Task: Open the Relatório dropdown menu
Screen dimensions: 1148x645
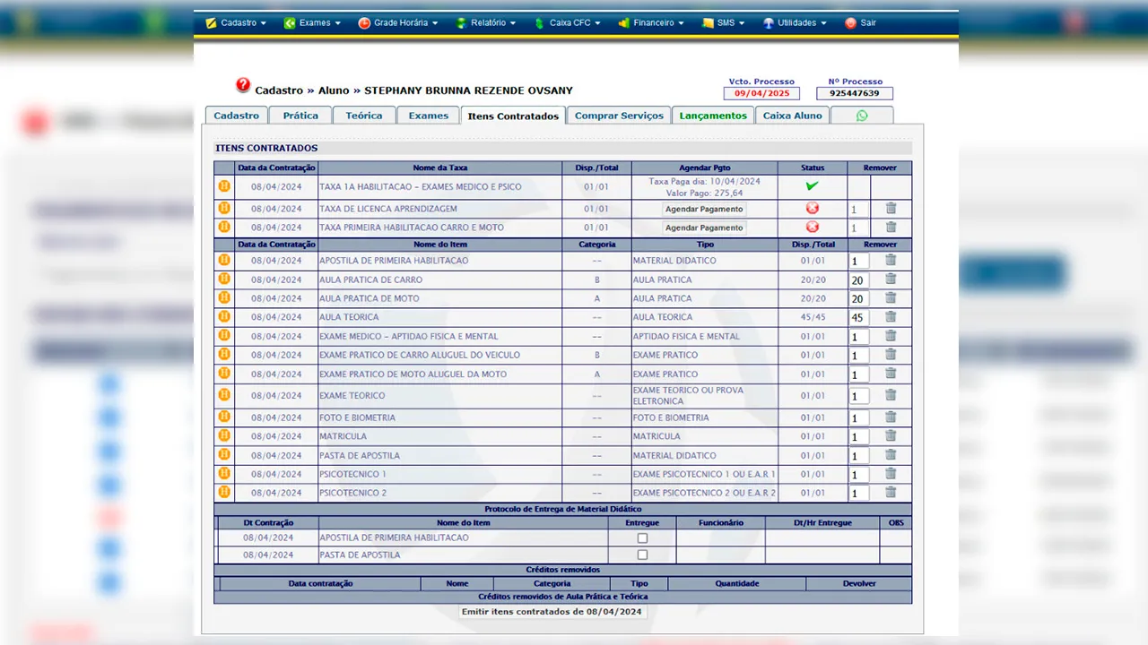Action: 487,23
